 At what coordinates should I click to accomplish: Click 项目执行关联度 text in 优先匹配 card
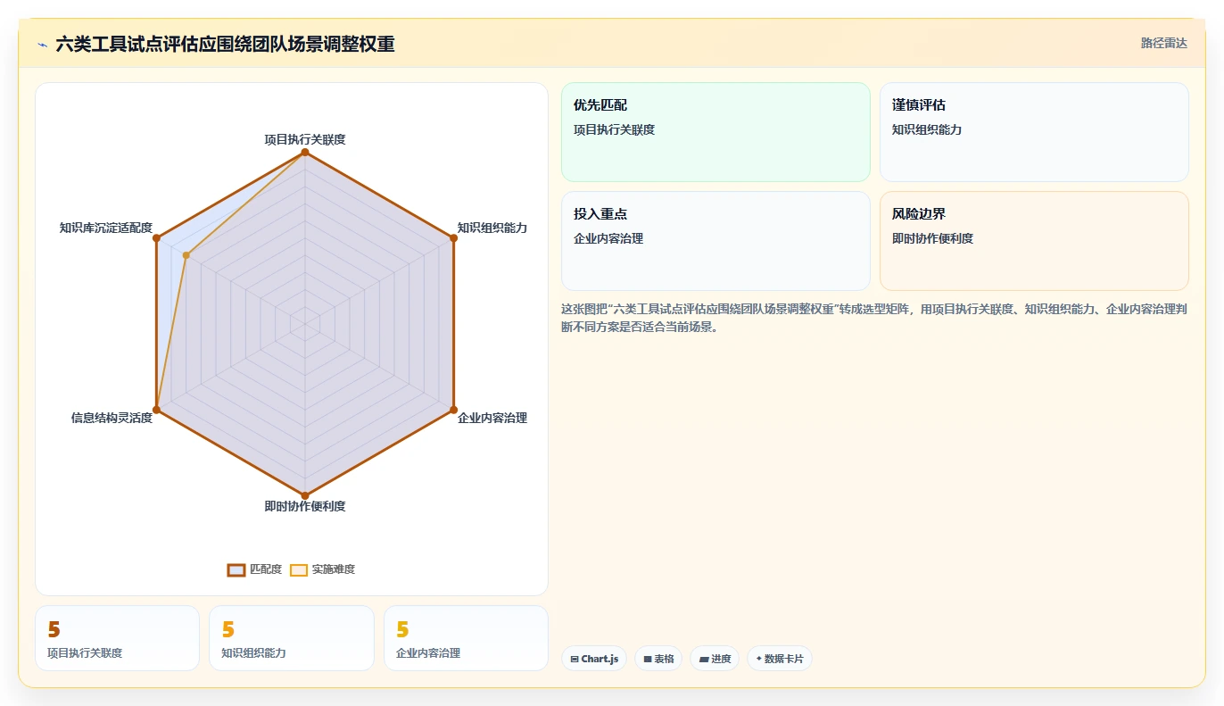[614, 129]
